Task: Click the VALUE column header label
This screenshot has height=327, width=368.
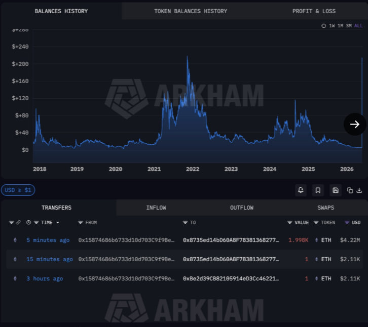Action: point(302,222)
